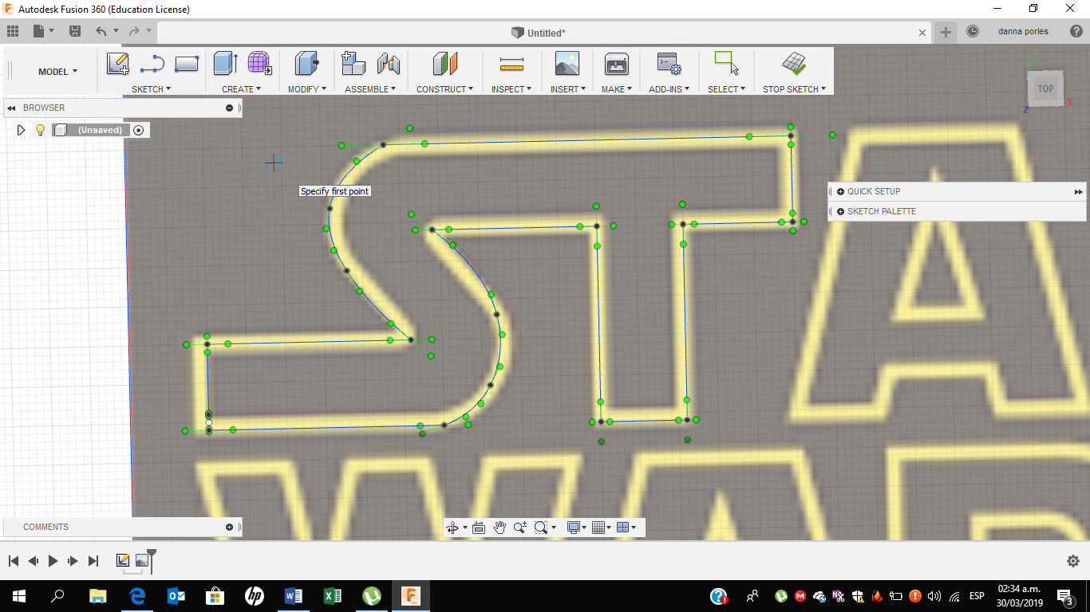Click the Joint tool icon
Screen dimensions: 1090x612
[388, 64]
